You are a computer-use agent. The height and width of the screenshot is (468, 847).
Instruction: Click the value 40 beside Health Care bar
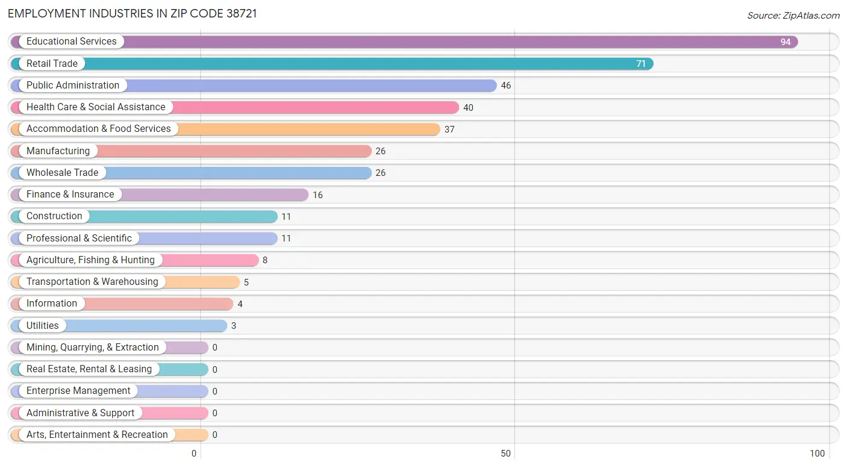coord(468,108)
